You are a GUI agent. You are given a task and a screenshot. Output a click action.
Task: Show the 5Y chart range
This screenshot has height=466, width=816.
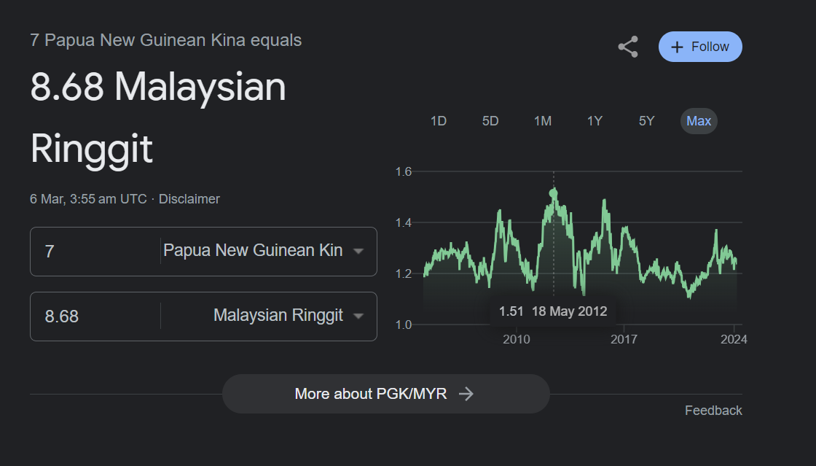[x=646, y=121]
